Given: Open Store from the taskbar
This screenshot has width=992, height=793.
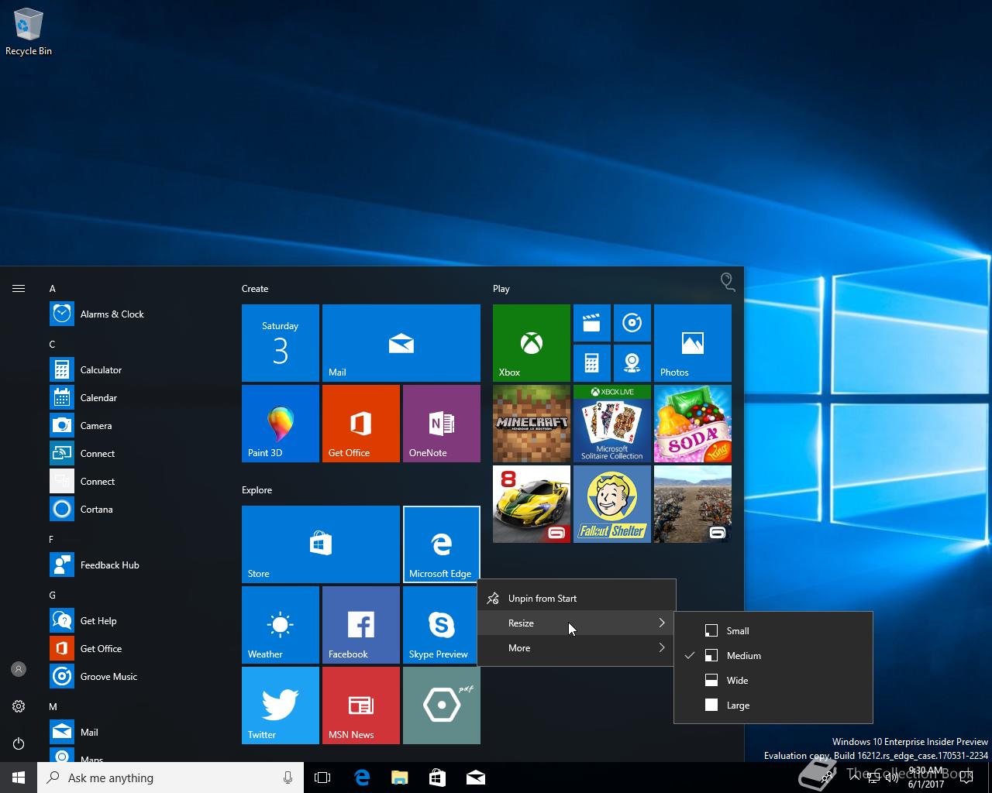Looking at the screenshot, I should pos(438,778).
